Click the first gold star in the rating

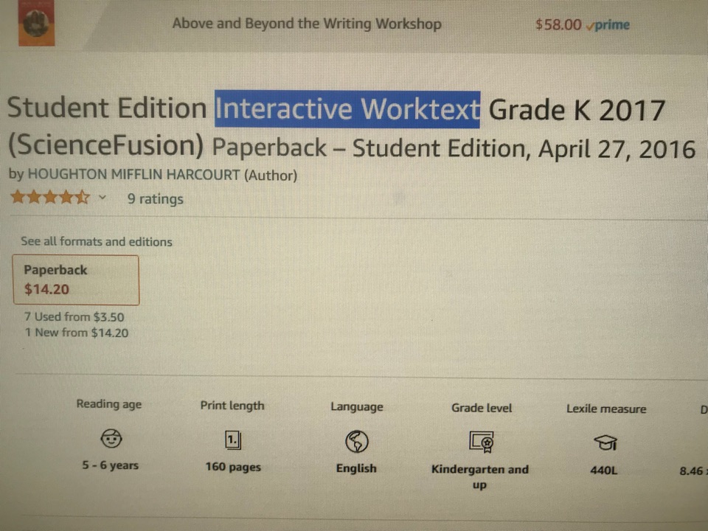pyautogui.click(x=16, y=198)
